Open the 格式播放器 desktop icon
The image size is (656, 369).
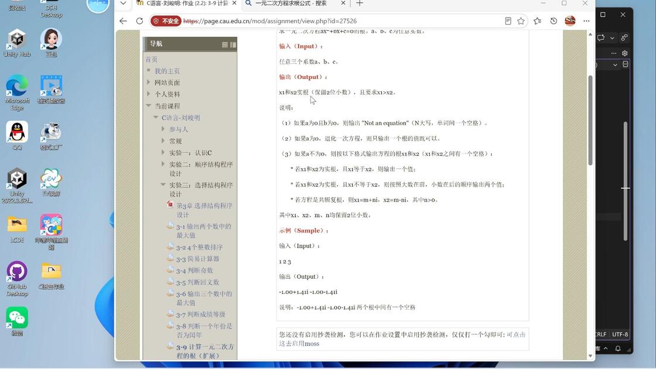point(51,89)
